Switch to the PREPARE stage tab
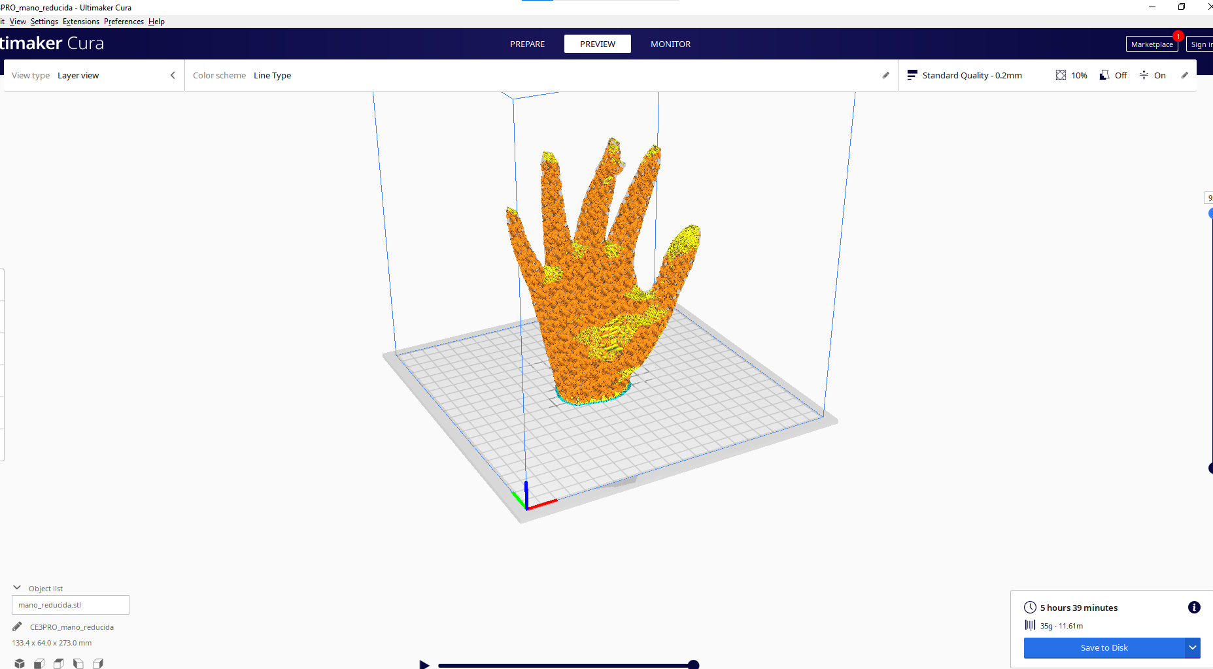Image resolution: width=1213 pixels, height=669 pixels. coord(527,44)
